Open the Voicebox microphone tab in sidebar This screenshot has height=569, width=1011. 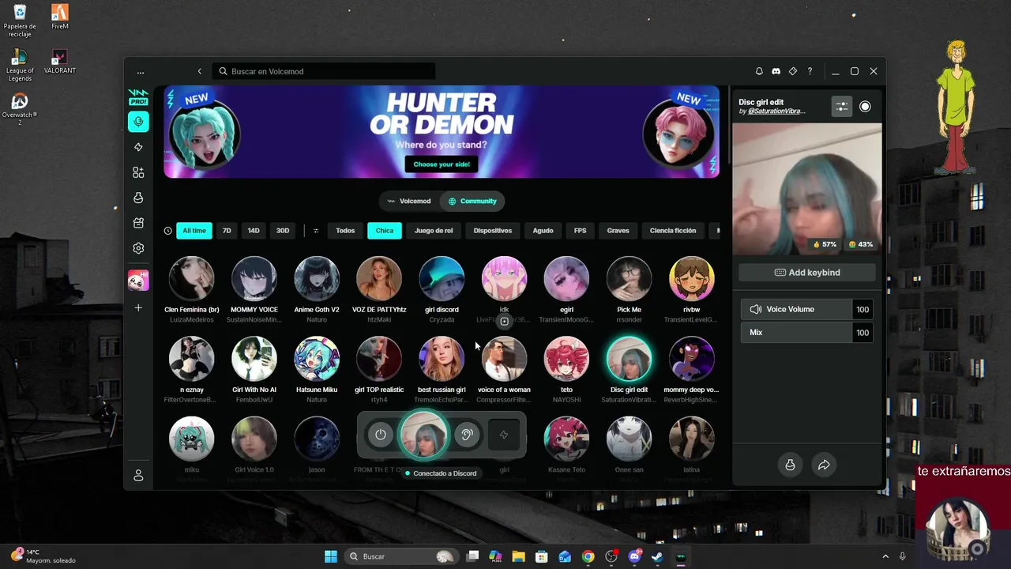[138, 122]
